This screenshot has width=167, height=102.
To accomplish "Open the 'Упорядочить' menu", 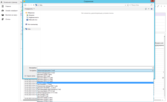I will click(x=30, y=9).
